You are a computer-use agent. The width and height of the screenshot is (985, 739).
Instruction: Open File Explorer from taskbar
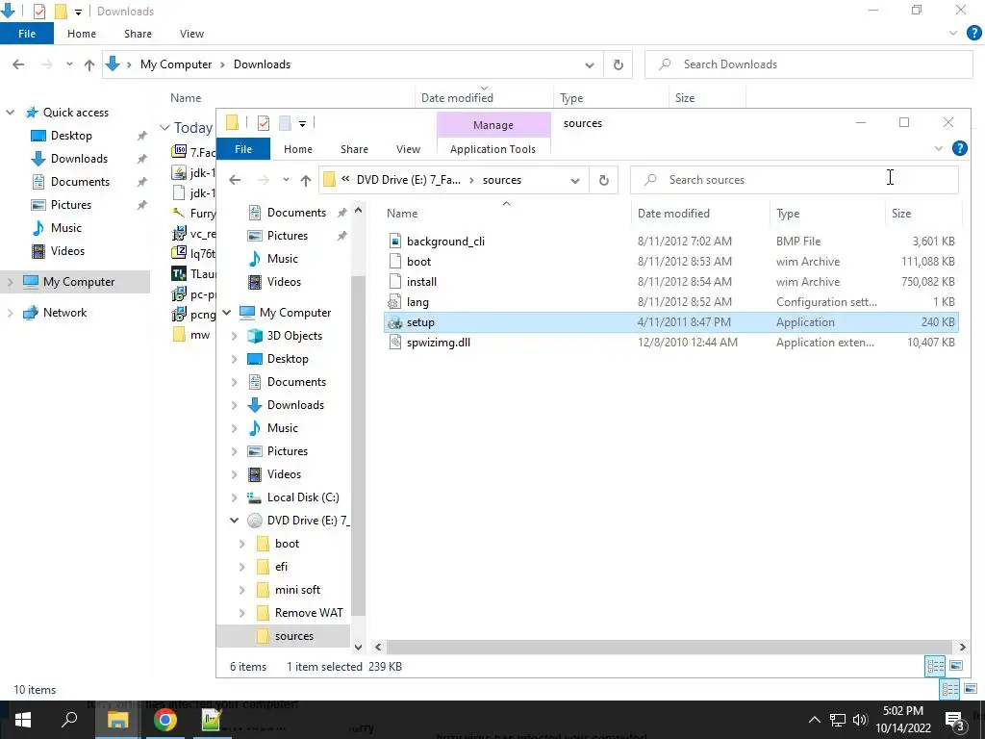pos(117,720)
